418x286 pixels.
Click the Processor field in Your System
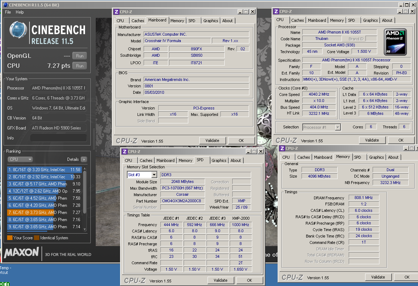pyautogui.click(x=58, y=88)
